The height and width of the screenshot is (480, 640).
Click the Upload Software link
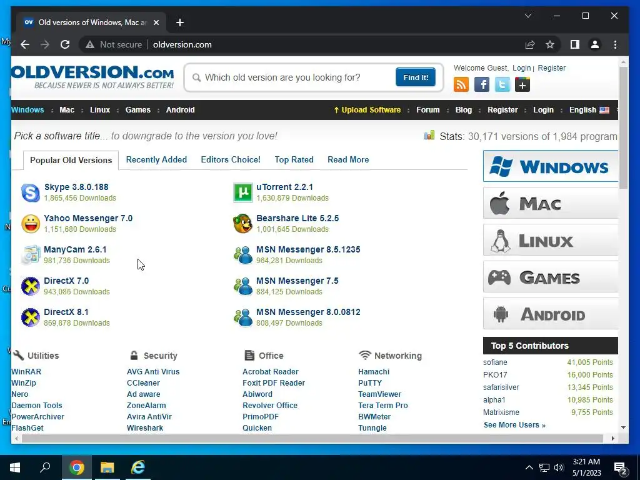click(x=367, y=110)
